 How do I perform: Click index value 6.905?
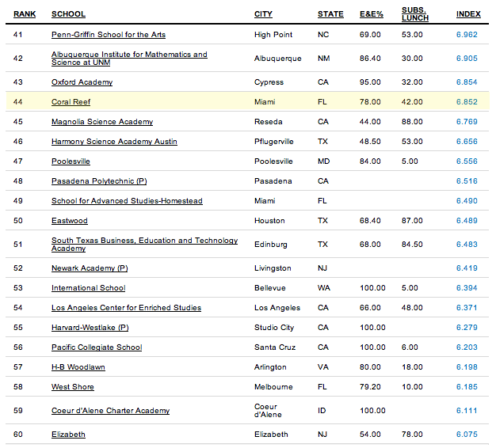pos(467,59)
